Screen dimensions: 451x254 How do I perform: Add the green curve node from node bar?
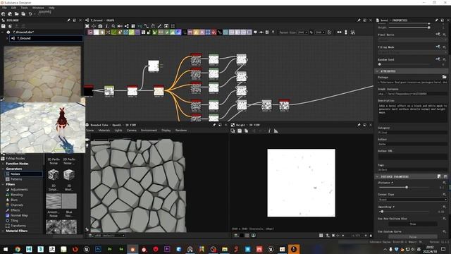coord(114,32)
